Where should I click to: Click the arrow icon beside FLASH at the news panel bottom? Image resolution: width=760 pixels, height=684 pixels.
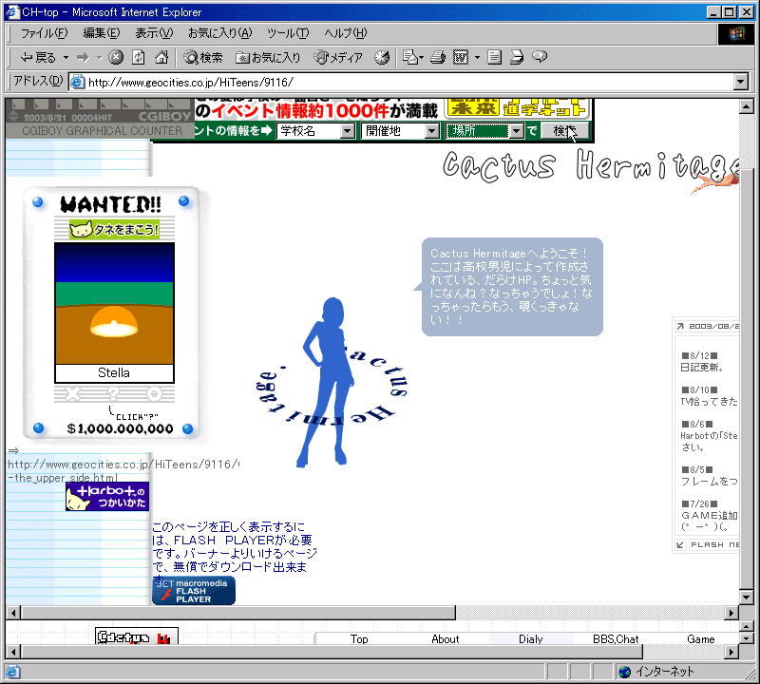point(680,545)
